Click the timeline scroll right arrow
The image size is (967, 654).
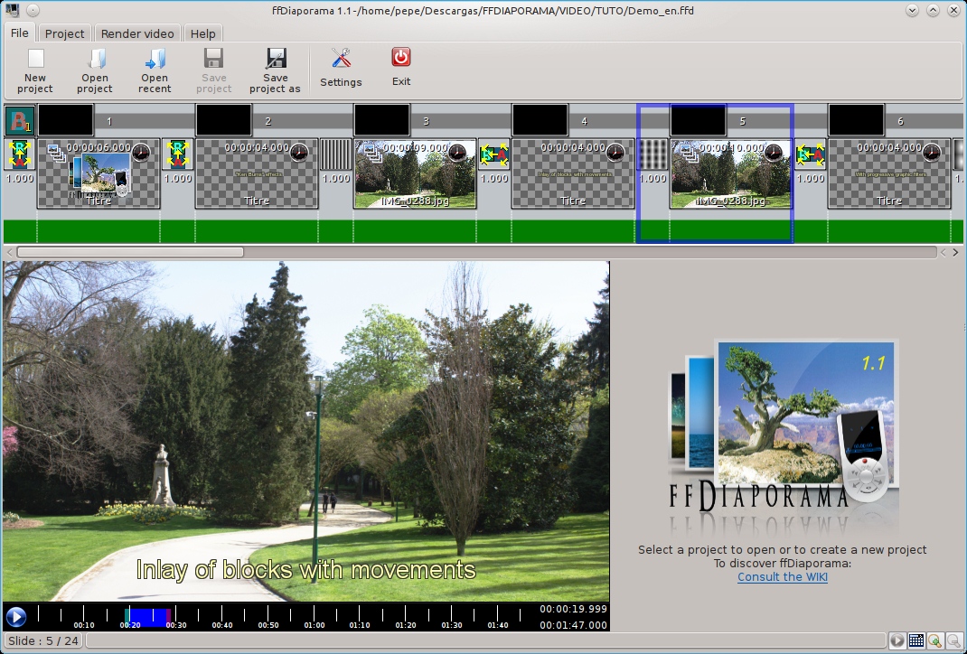click(x=955, y=252)
